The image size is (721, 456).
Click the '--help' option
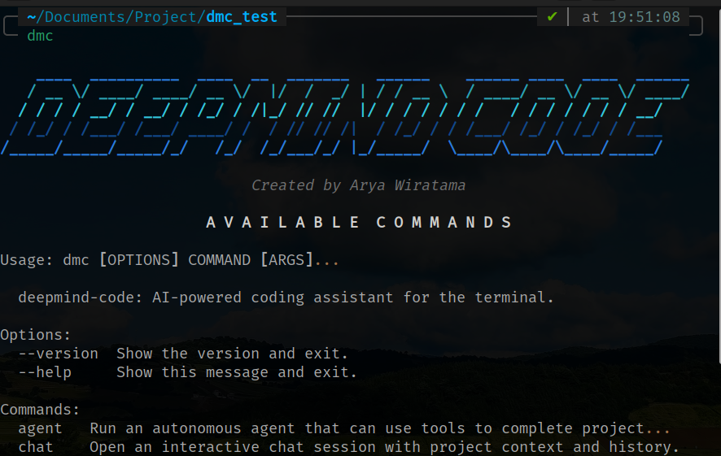45,372
